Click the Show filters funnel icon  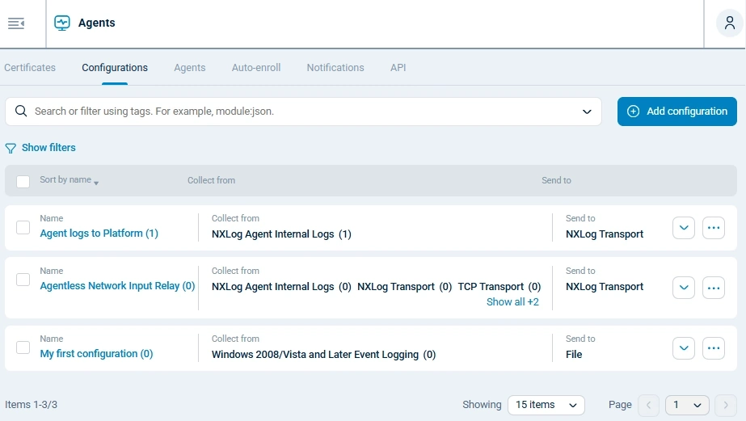[x=11, y=149]
